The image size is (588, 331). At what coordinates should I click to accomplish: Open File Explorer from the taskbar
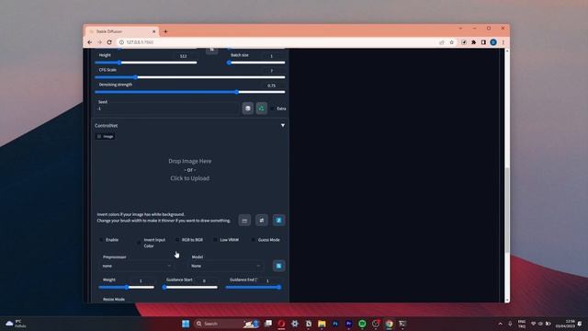click(x=322, y=324)
